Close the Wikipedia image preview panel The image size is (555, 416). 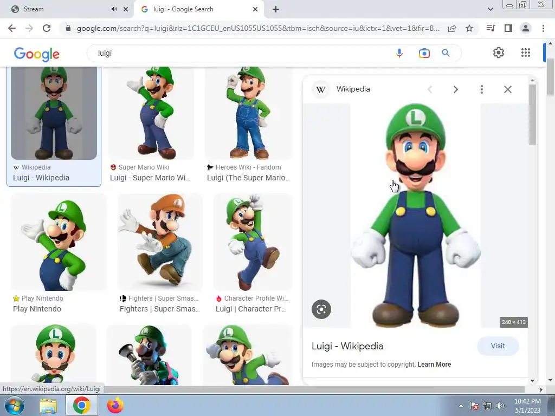[x=507, y=89]
